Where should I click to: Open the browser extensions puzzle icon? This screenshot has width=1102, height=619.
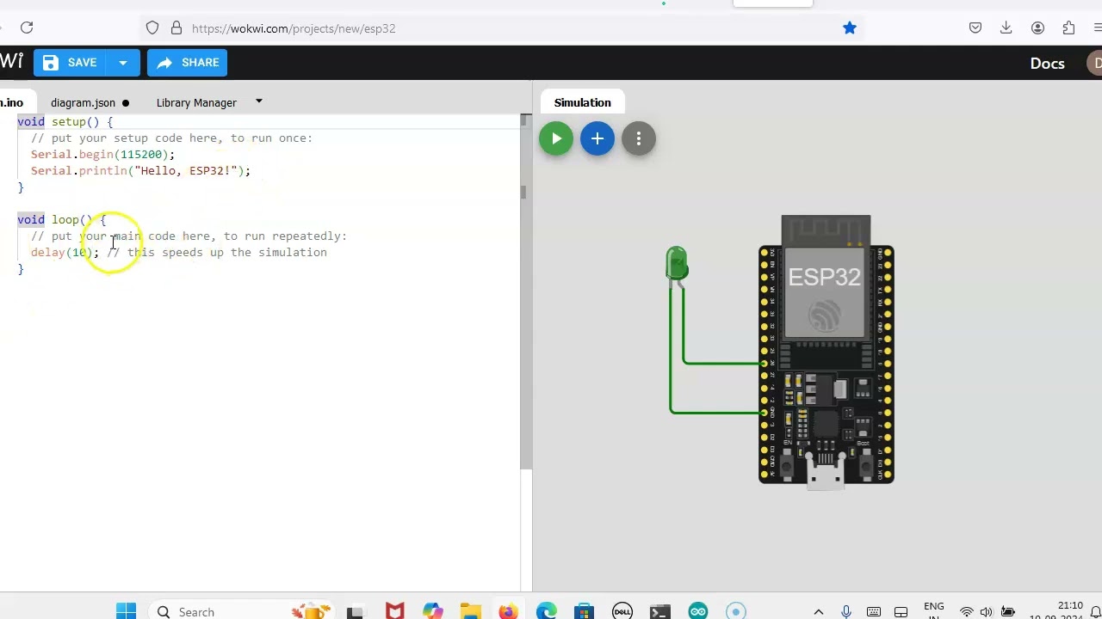tap(1068, 28)
